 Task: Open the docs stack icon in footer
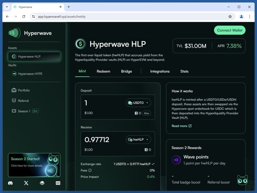pyautogui.click(x=42, y=183)
